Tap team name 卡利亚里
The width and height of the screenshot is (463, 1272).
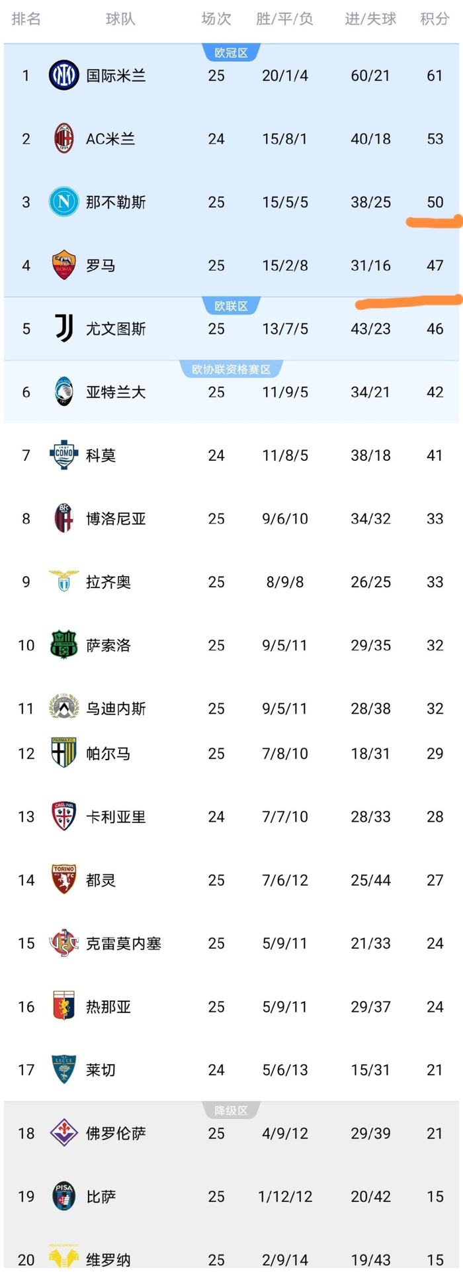116,816
